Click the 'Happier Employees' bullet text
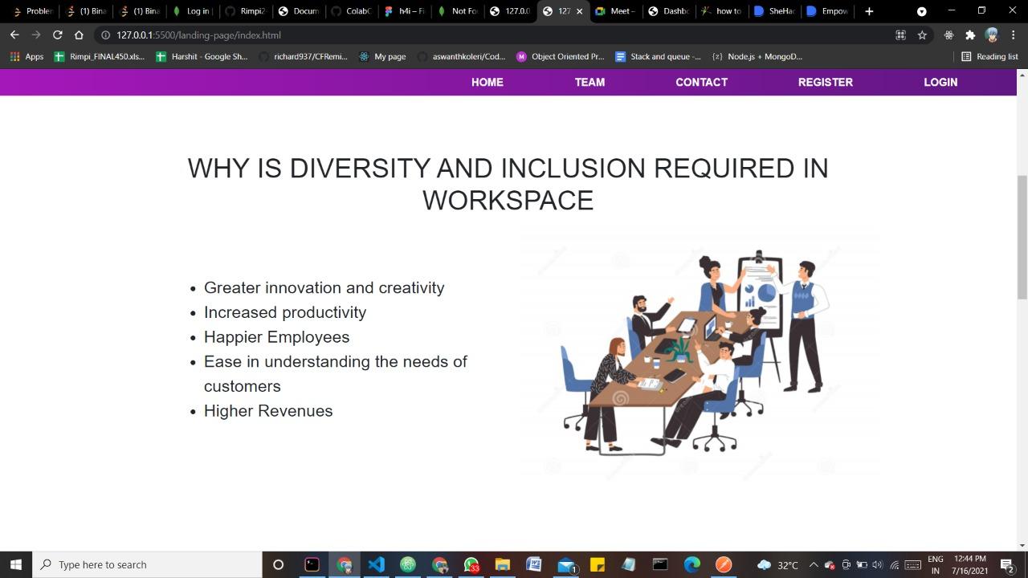This screenshot has height=578, width=1028. pyautogui.click(x=276, y=337)
